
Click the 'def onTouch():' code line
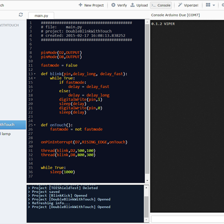click(x=57, y=125)
